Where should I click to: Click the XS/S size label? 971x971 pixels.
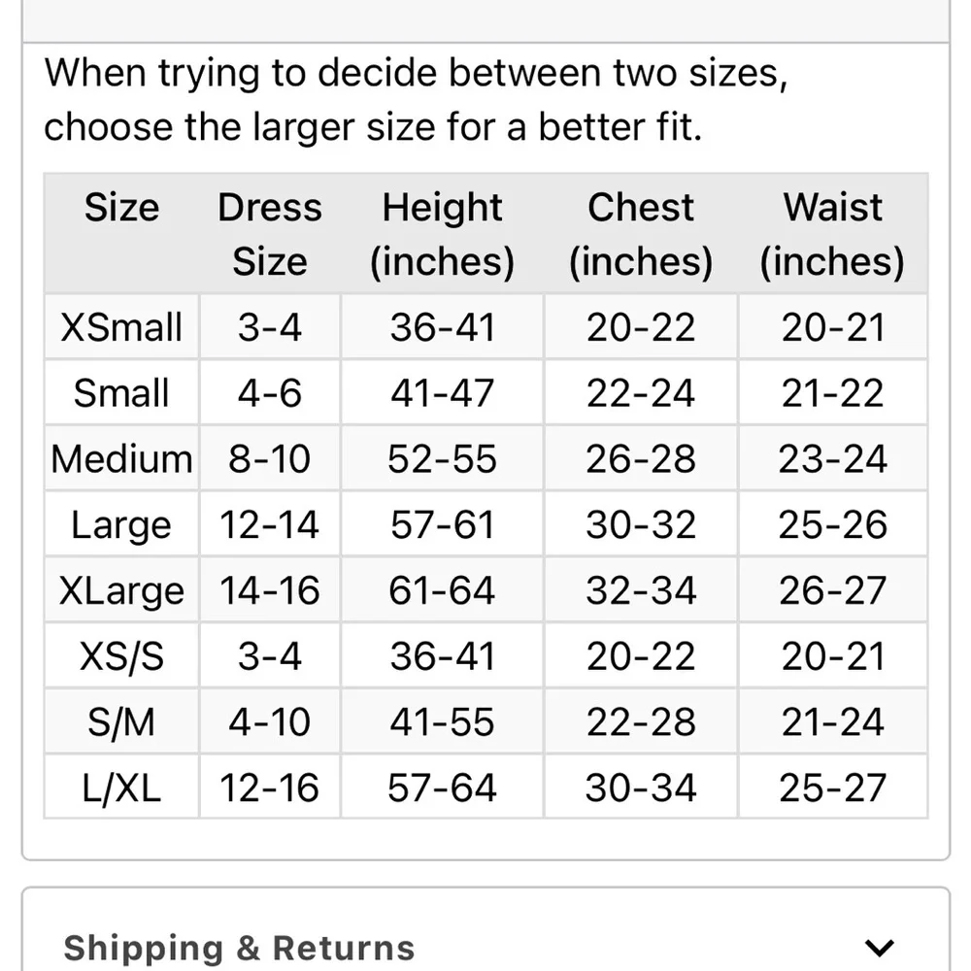[121, 655]
